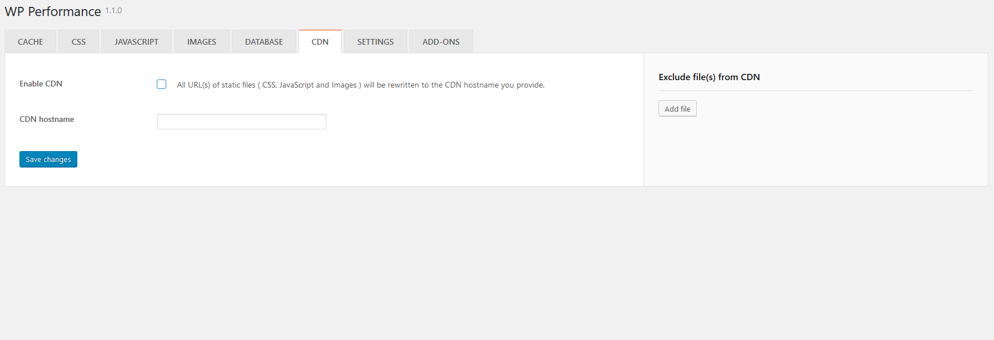Click the empty gray background below the panel
The image size is (994, 340).
(497, 263)
